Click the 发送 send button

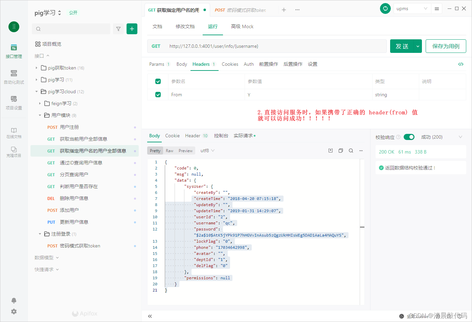402,46
